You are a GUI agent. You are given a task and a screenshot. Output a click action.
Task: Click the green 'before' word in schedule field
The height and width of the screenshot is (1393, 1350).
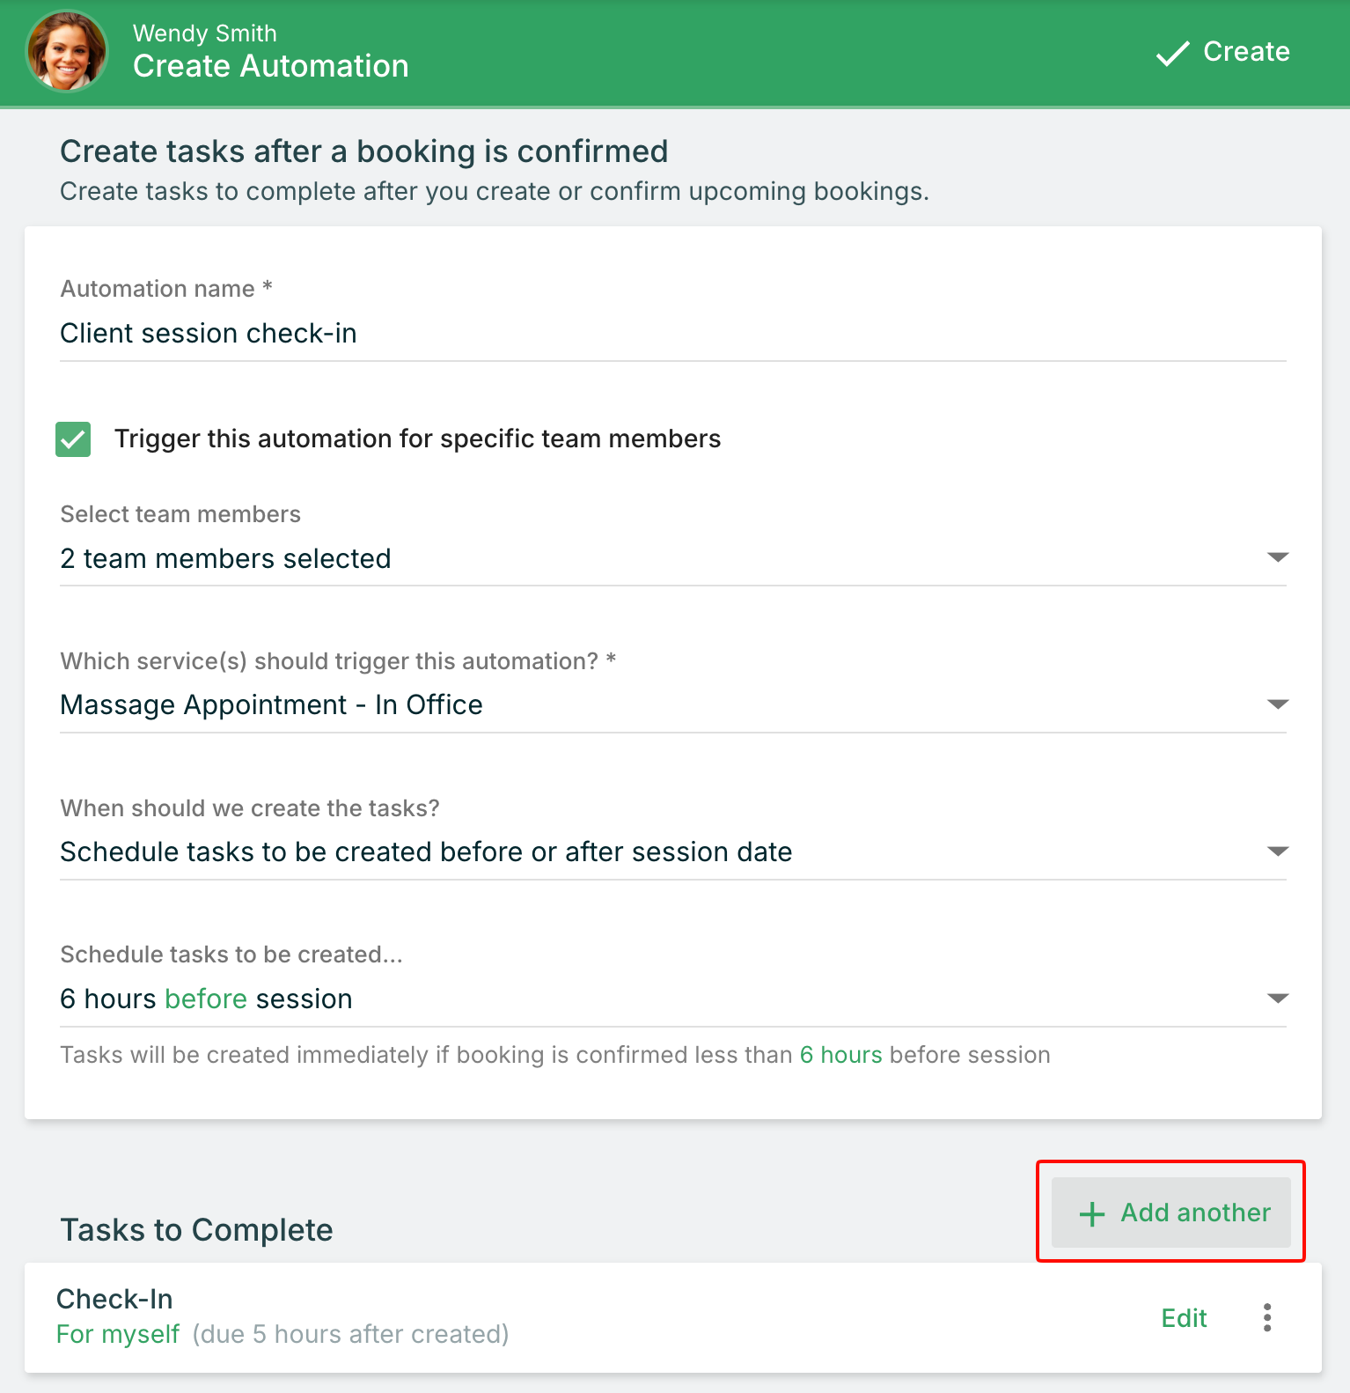[x=206, y=999]
